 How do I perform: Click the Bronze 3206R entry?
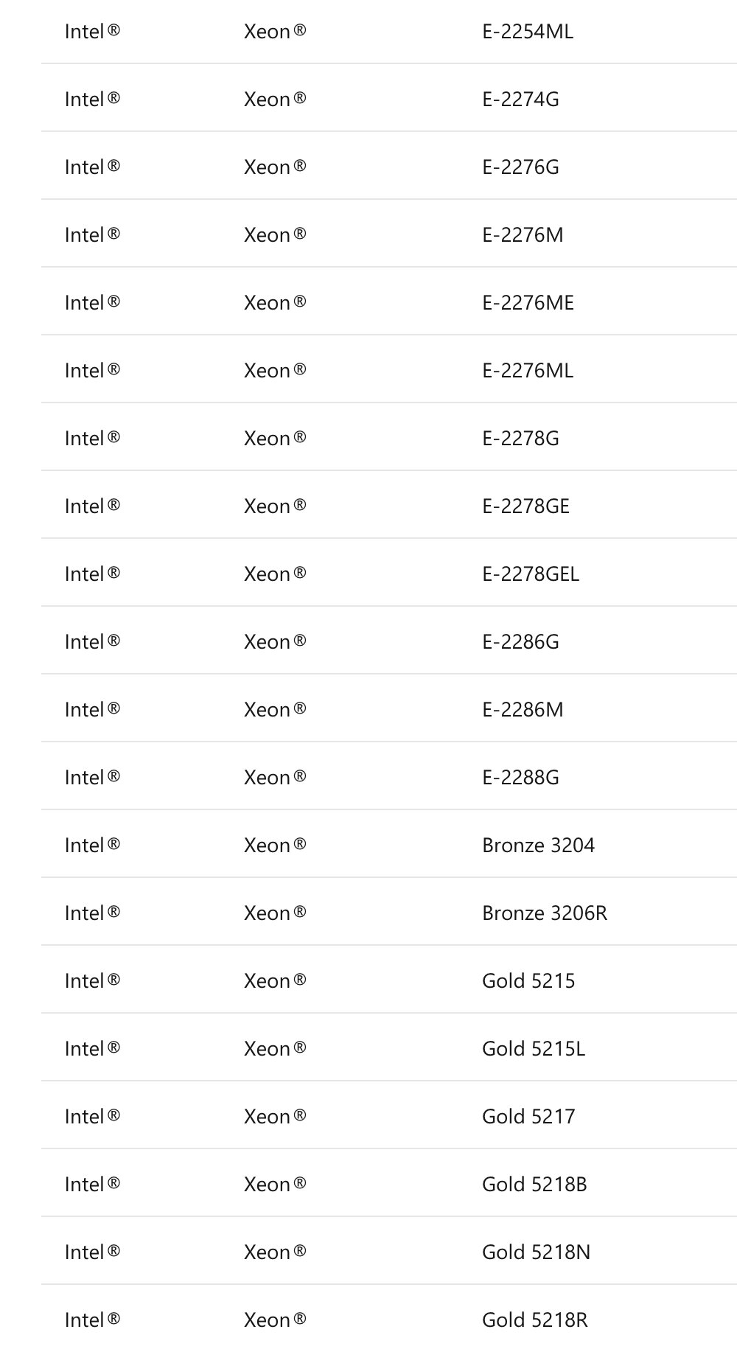click(x=545, y=913)
